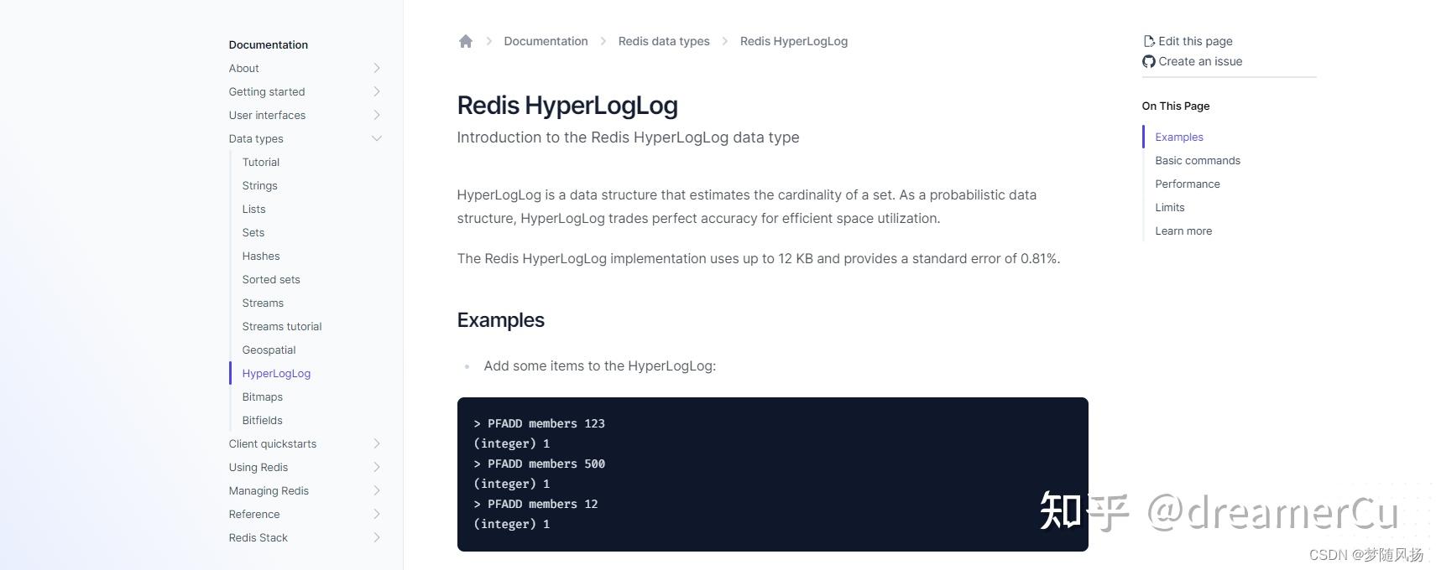This screenshot has height=570, width=1436.
Task: Open the Bitmaps sidebar entry
Action: coord(262,396)
